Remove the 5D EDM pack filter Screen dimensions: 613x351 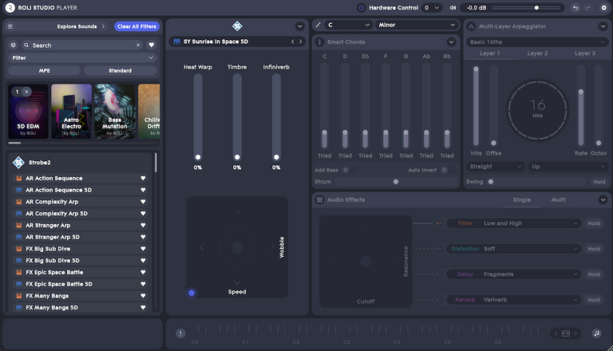pos(26,92)
